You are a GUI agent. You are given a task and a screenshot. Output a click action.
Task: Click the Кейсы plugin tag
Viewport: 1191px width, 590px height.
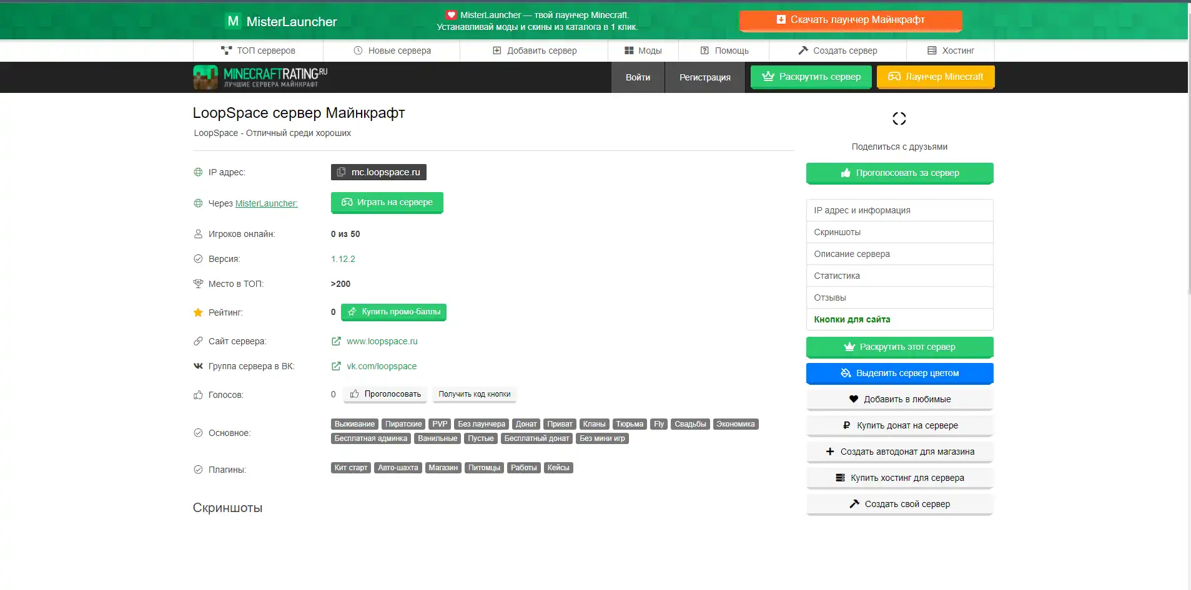(558, 468)
